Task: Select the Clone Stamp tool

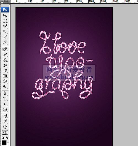Action: pos(5,60)
